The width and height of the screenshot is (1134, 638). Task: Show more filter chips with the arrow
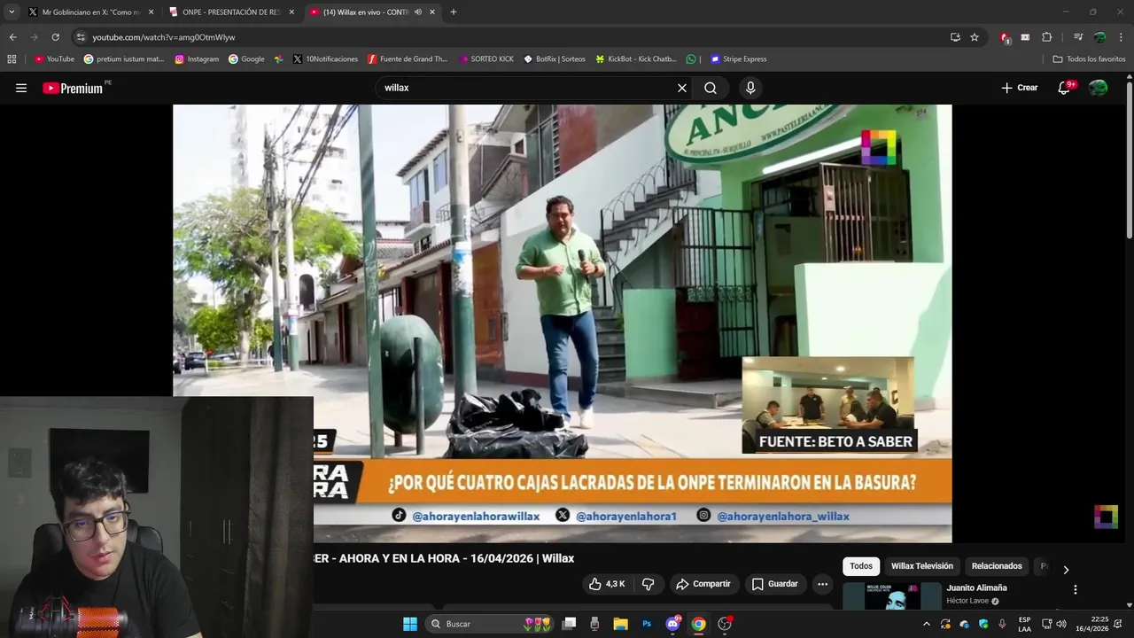[x=1066, y=570]
